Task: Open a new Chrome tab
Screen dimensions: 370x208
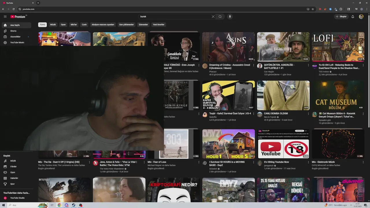Action: click(x=38, y=3)
